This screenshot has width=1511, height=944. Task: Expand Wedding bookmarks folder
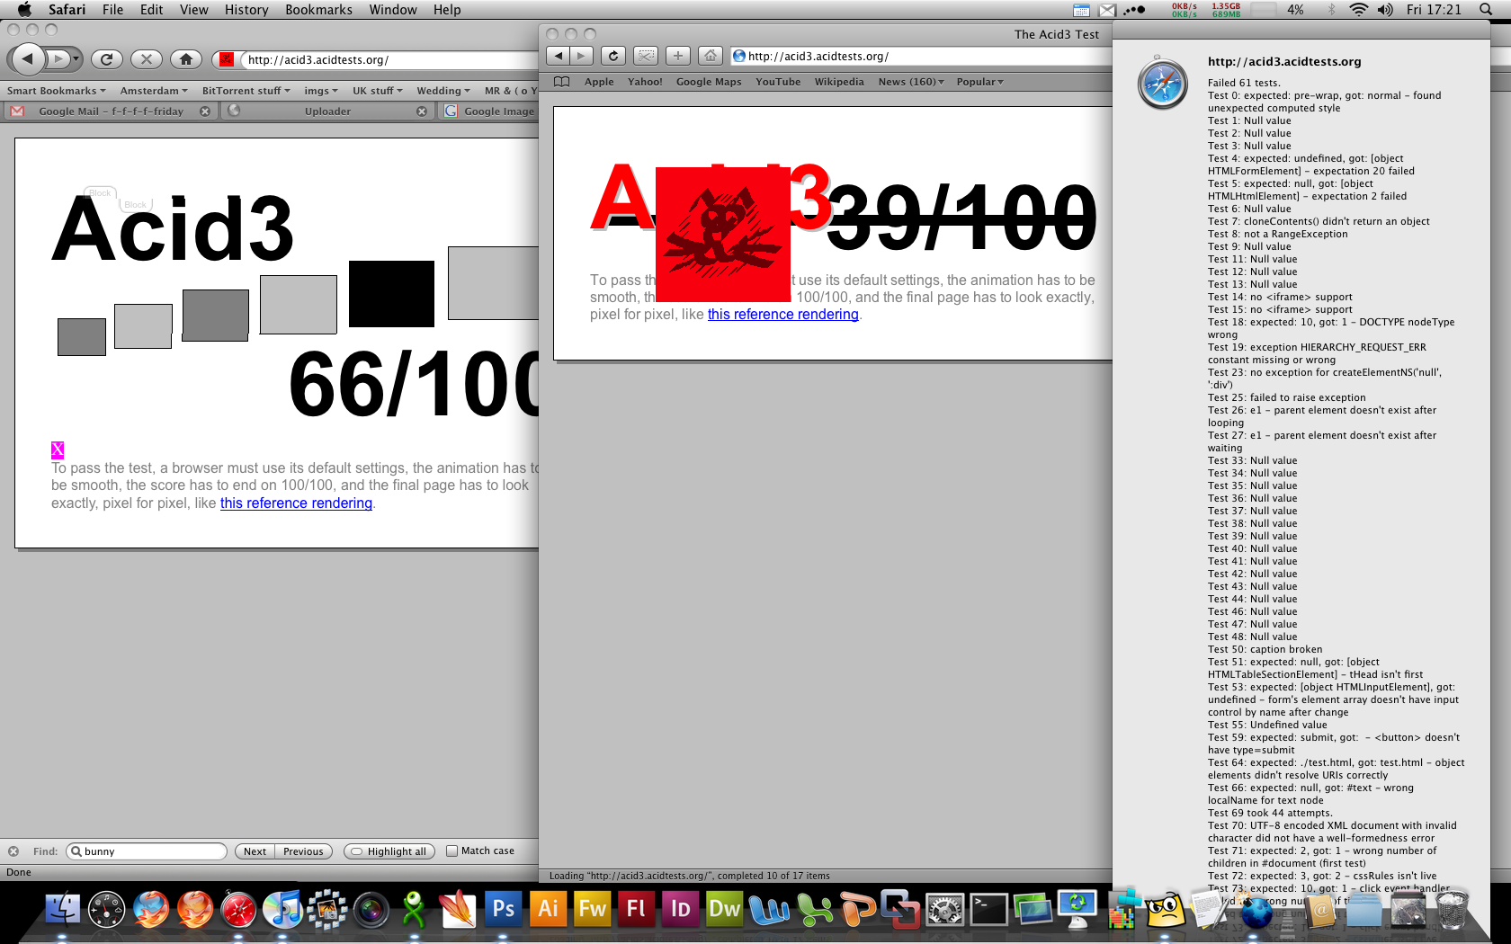coord(443,91)
